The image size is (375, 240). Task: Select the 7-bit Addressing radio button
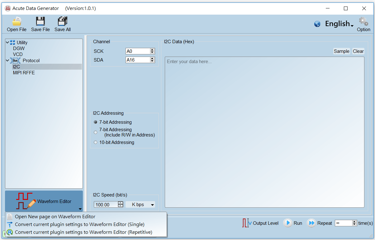coord(95,122)
